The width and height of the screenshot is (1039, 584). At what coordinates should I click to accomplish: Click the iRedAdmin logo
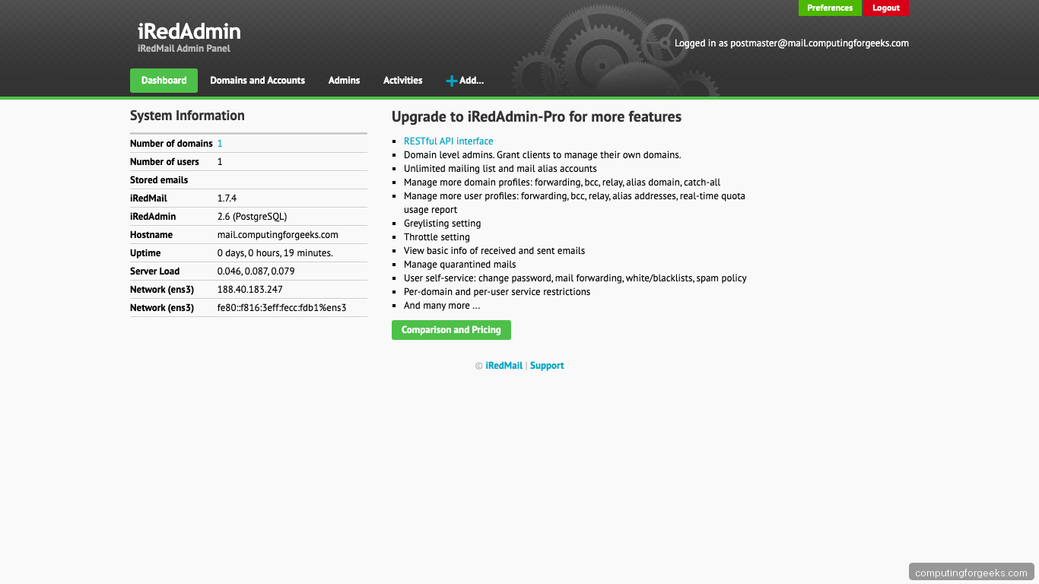[x=188, y=32]
